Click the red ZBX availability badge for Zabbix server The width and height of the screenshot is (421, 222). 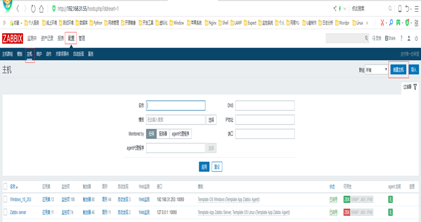[x=347, y=212]
